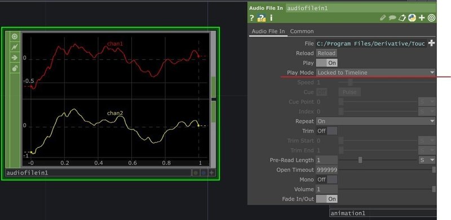Click the Reload button
451x220 pixels.
326,53
